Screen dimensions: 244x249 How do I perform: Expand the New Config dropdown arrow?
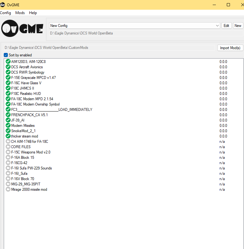click(x=217, y=26)
